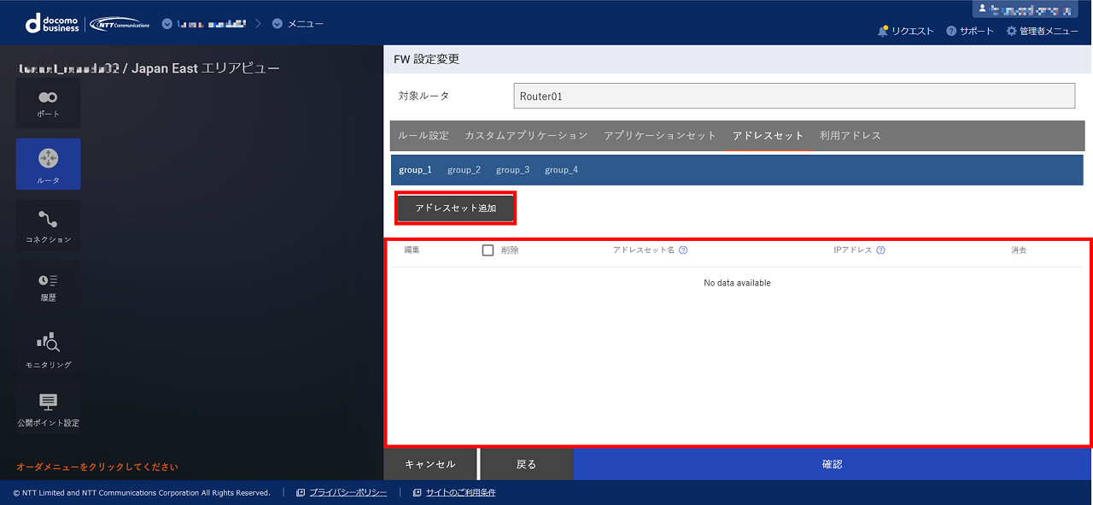Click the 編集 column header
1093x505 pixels.
(x=412, y=250)
